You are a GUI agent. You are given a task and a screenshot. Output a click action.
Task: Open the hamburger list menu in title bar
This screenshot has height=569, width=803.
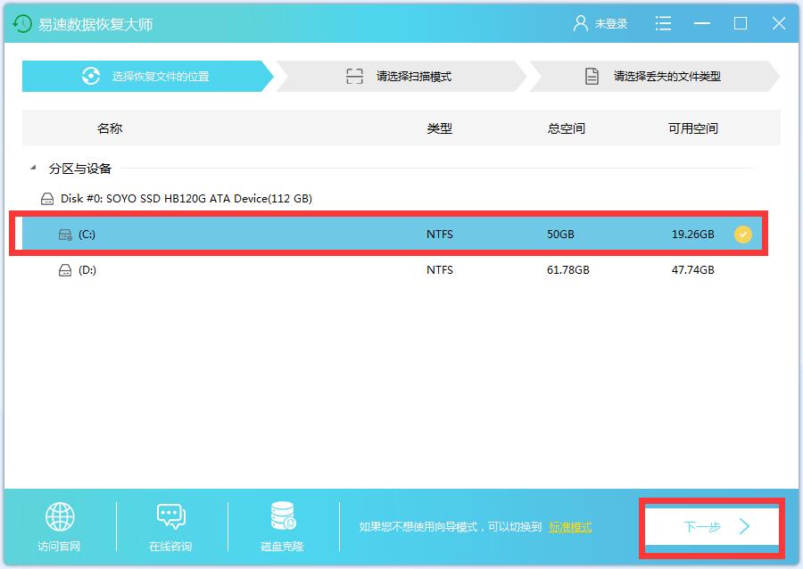(663, 24)
